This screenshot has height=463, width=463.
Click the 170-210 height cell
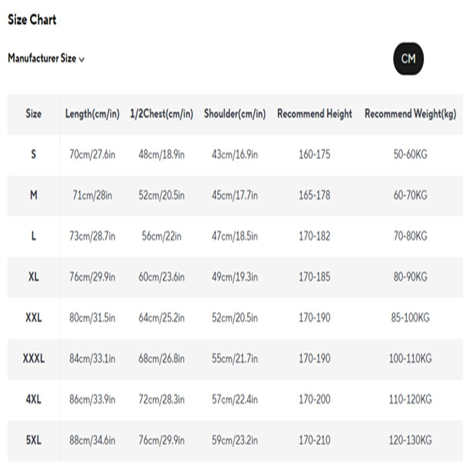click(314, 440)
